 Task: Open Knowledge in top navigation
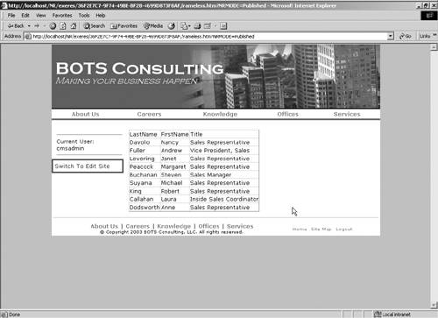(x=220, y=114)
